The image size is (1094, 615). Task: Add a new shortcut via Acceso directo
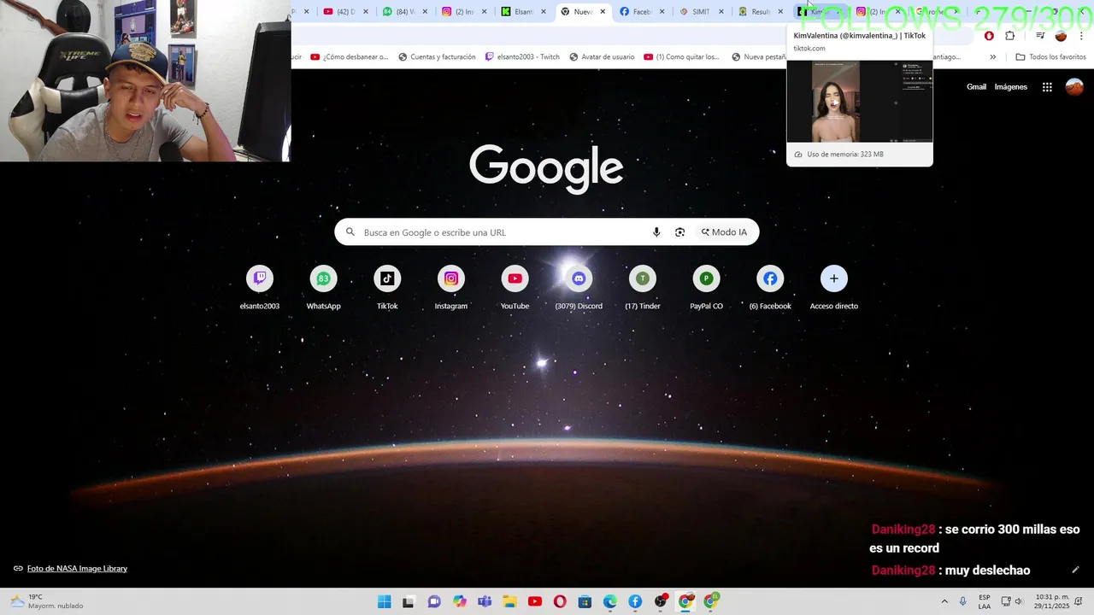834,288
